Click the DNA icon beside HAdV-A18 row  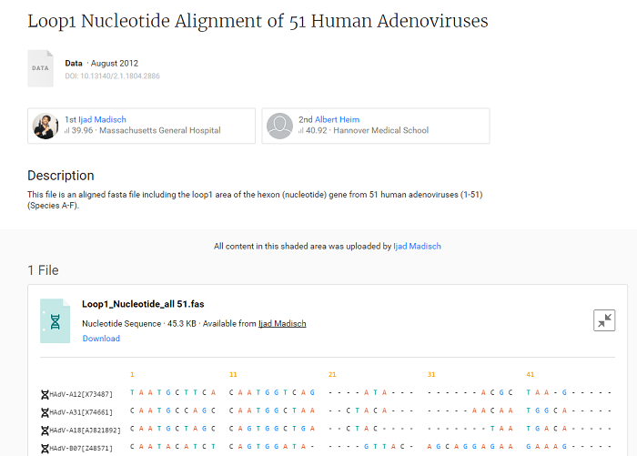[x=45, y=430]
